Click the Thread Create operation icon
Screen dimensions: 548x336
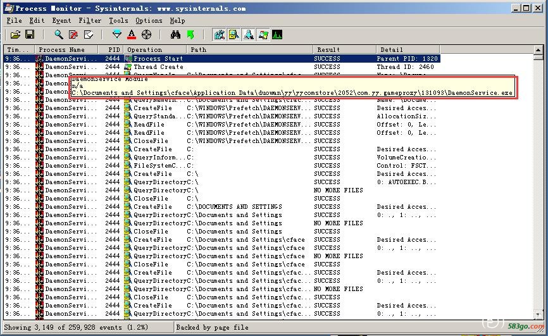pos(128,67)
